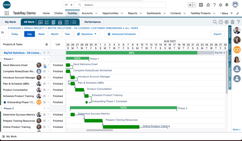Open the Files side panel tab
This screenshot has width=242, height=141.
230,58
